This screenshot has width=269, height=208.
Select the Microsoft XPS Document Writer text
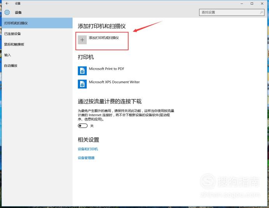(x=114, y=82)
